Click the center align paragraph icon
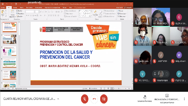188x106 pixels. pos(51,15)
